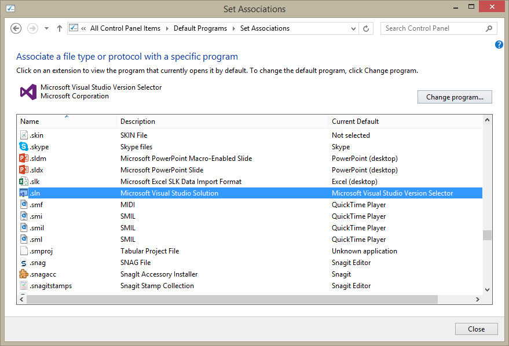Screen dimensions: 509x346
Task: Click the vertical scrollbar thumb
Action: (487, 235)
